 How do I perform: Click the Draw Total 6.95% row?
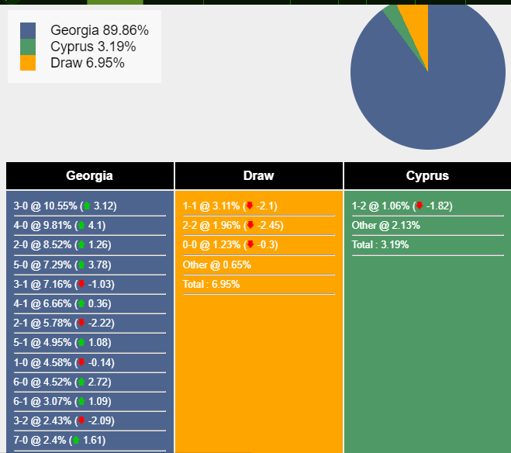click(x=211, y=285)
